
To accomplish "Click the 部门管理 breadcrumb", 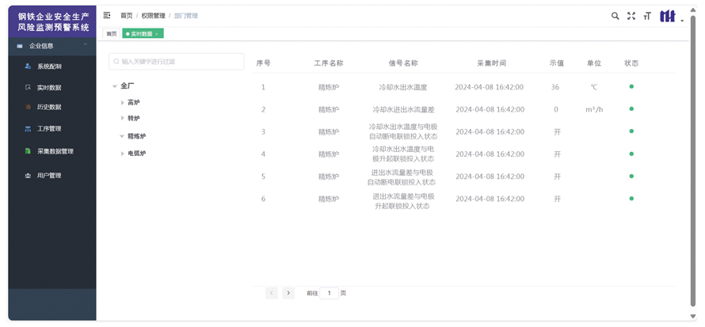I will [186, 16].
